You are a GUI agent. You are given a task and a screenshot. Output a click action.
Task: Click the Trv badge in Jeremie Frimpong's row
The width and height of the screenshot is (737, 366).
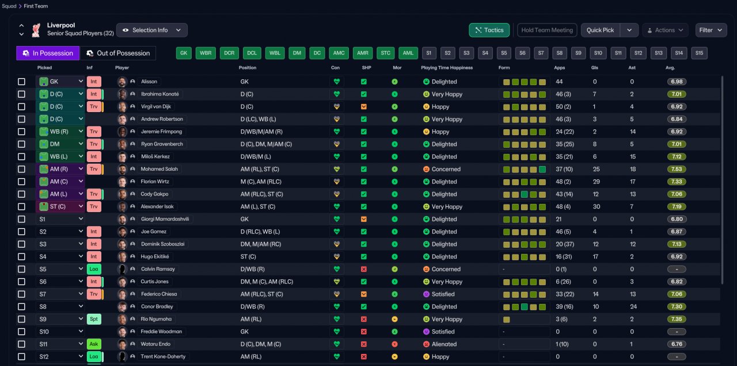click(x=94, y=132)
